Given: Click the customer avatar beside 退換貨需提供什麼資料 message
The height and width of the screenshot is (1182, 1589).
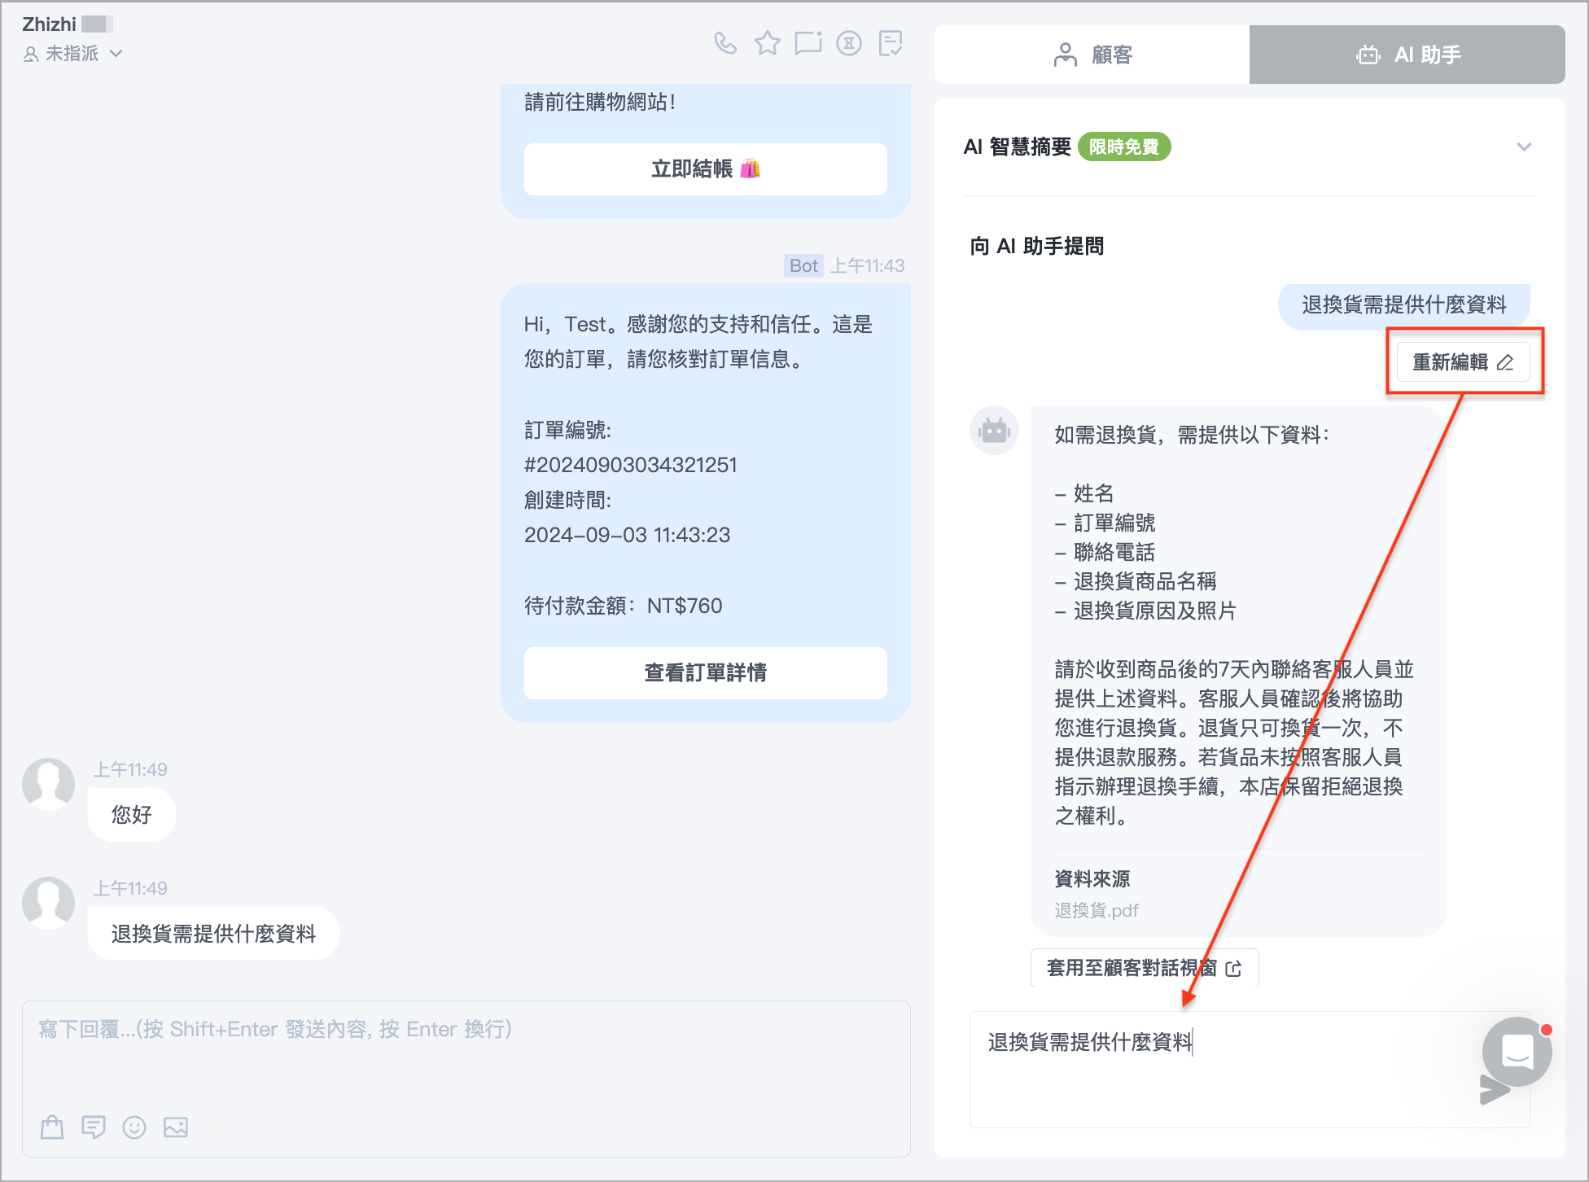Looking at the screenshot, I should pos(49,903).
